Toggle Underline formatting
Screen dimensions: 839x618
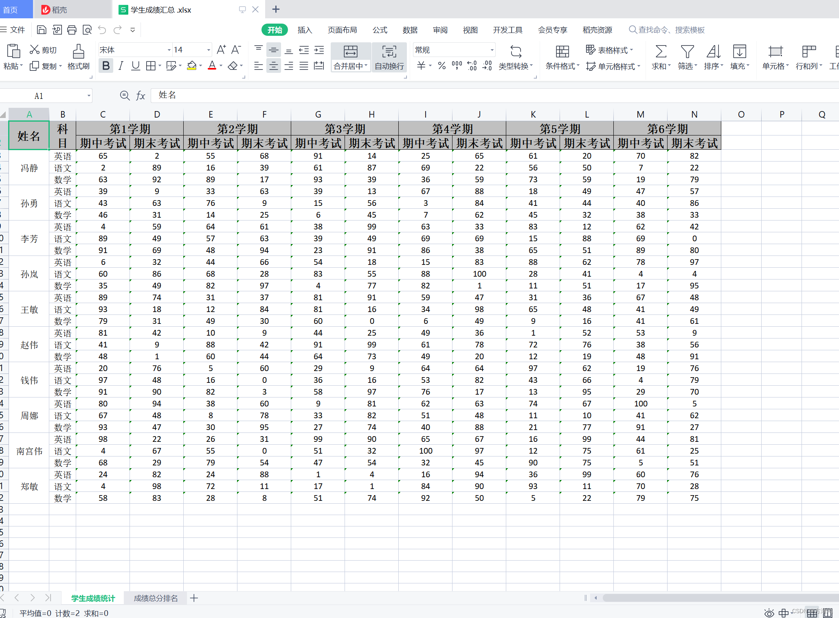[x=136, y=66]
